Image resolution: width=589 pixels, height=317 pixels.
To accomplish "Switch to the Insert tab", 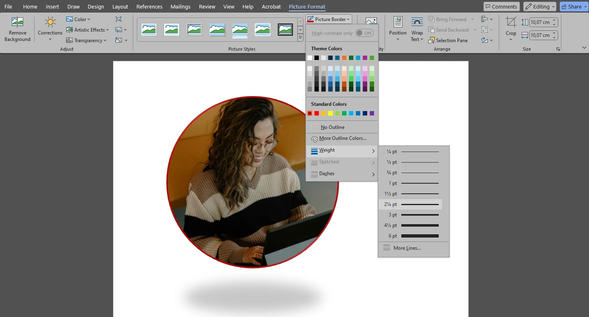I will [x=52, y=6].
